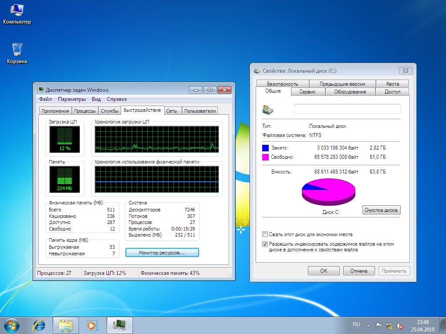Click the Очистка диска button
446x334 pixels.
(x=381, y=210)
